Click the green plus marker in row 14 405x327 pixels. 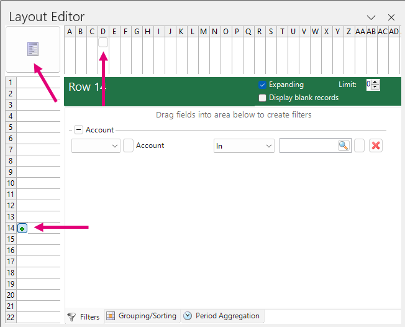(x=22, y=229)
